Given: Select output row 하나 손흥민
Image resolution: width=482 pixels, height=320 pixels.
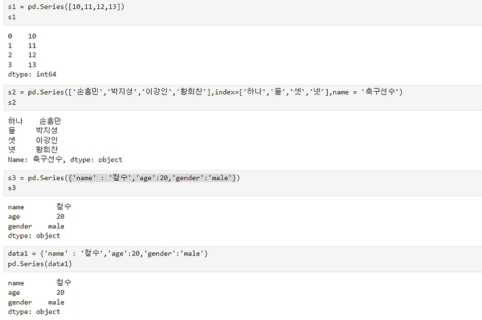Looking at the screenshot, I should 34,121.
